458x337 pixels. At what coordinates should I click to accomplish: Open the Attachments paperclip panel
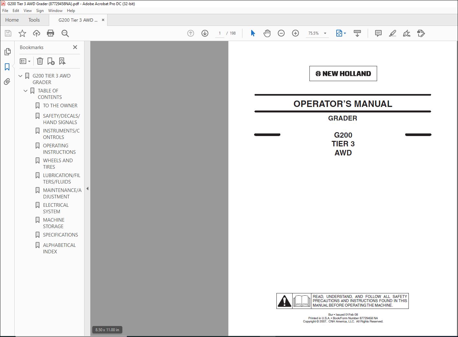(x=7, y=81)
